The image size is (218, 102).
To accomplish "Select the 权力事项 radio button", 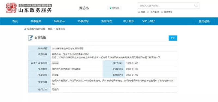I will (x=148, y=12).
